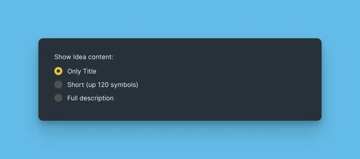
Task: Choose the "Short (up 120 symbols)" radio button
Action: [58, 85]
